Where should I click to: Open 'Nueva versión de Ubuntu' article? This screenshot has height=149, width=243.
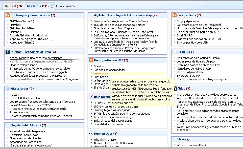26,138
